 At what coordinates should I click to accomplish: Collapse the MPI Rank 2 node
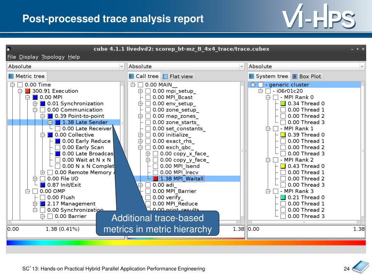click(268, 160)
